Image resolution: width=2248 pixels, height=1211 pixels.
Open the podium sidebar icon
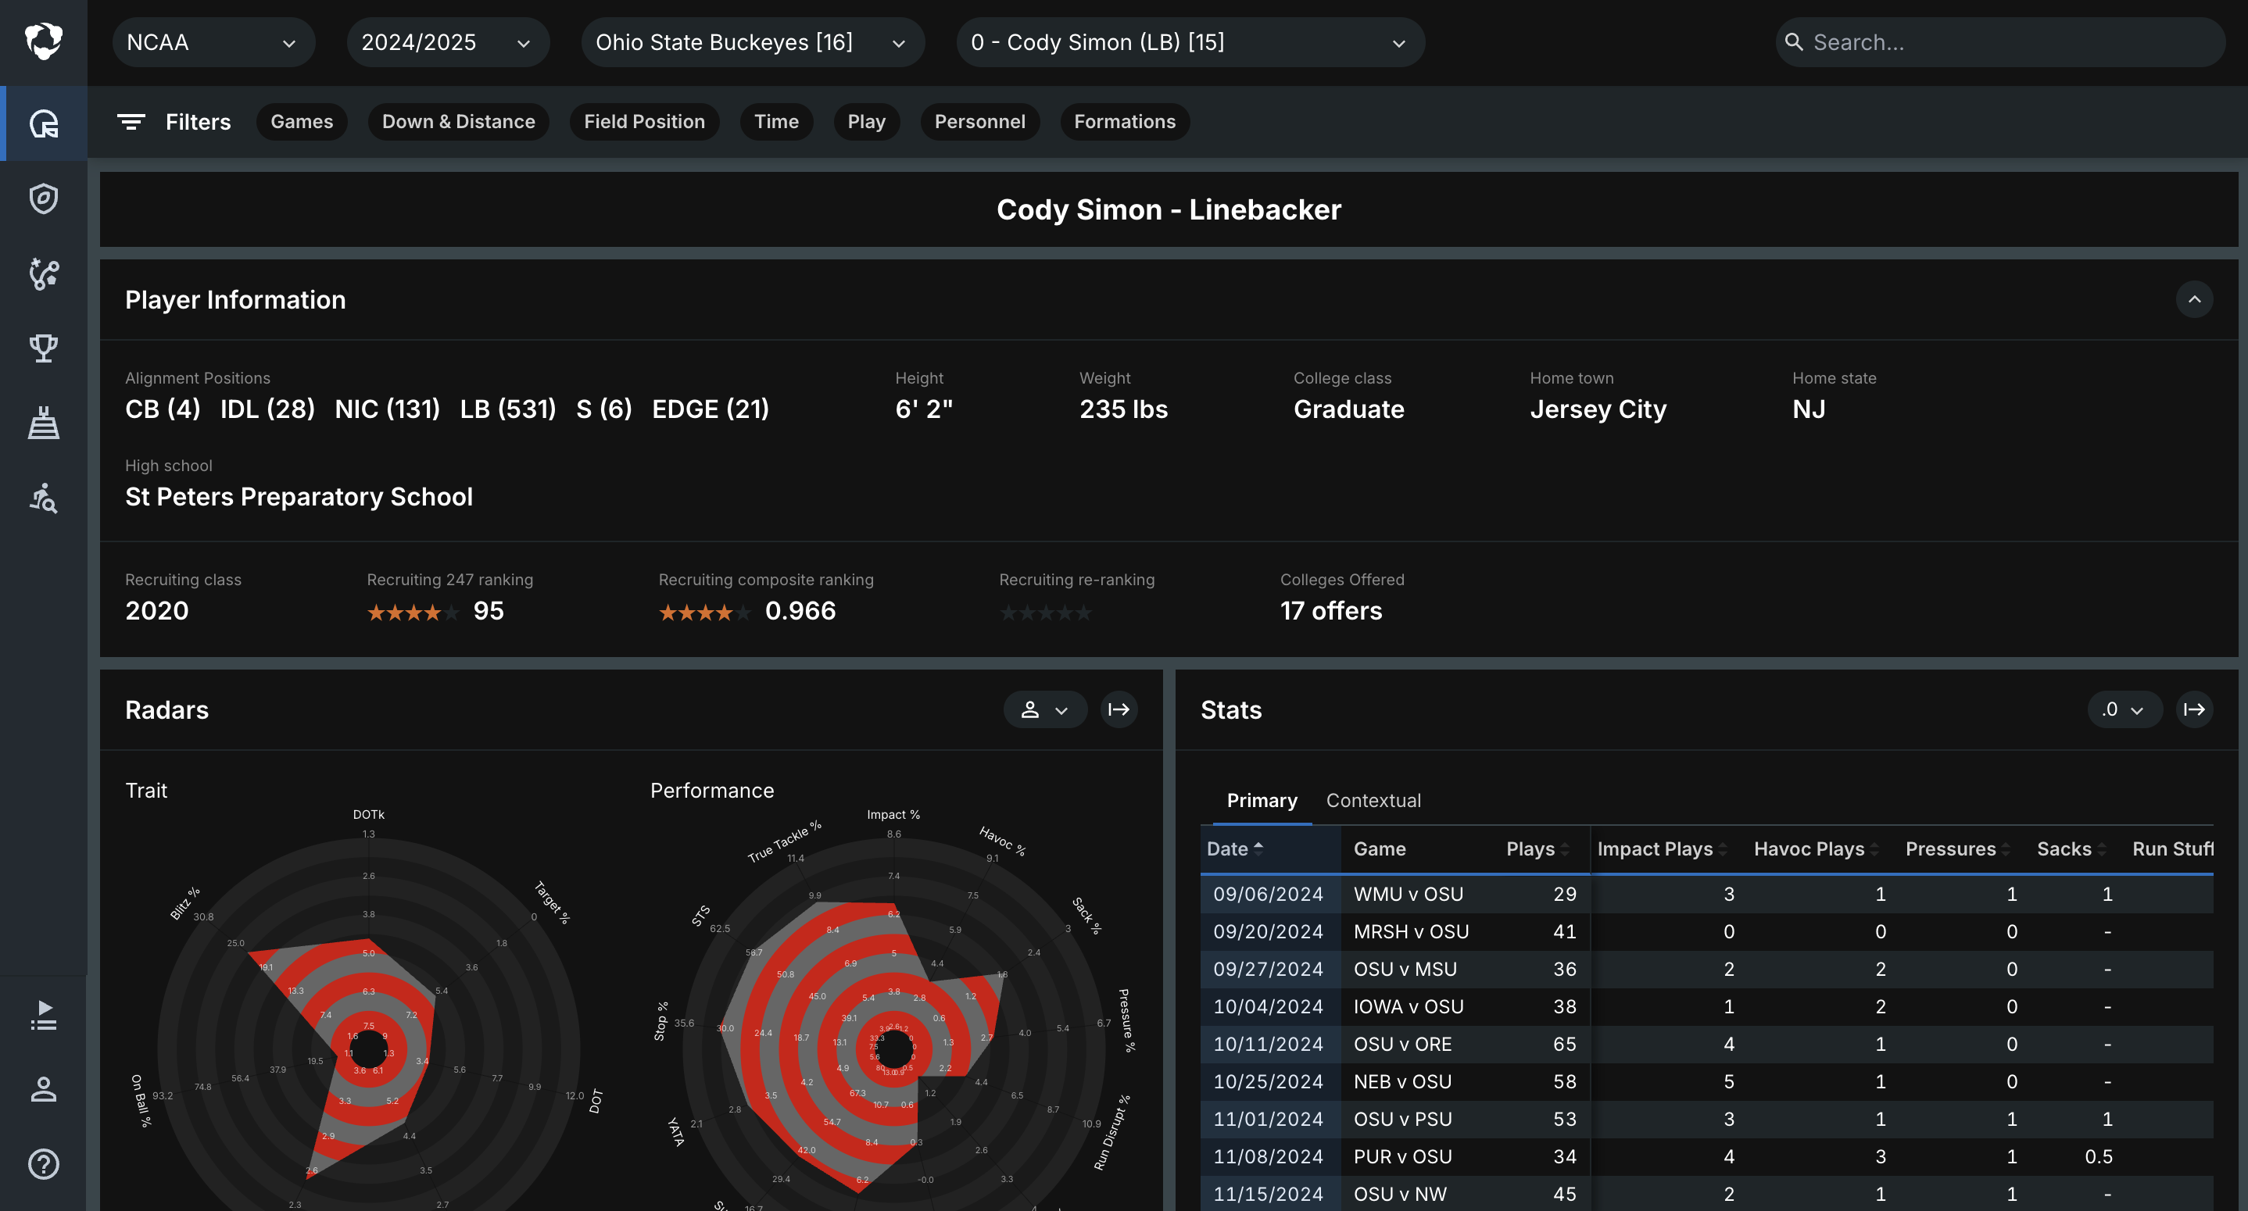click(x=44, y=424)
